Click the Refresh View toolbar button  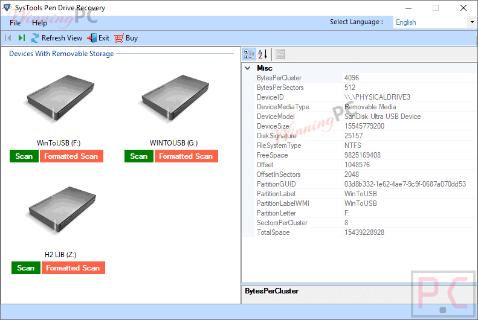[x=57, y=38]
